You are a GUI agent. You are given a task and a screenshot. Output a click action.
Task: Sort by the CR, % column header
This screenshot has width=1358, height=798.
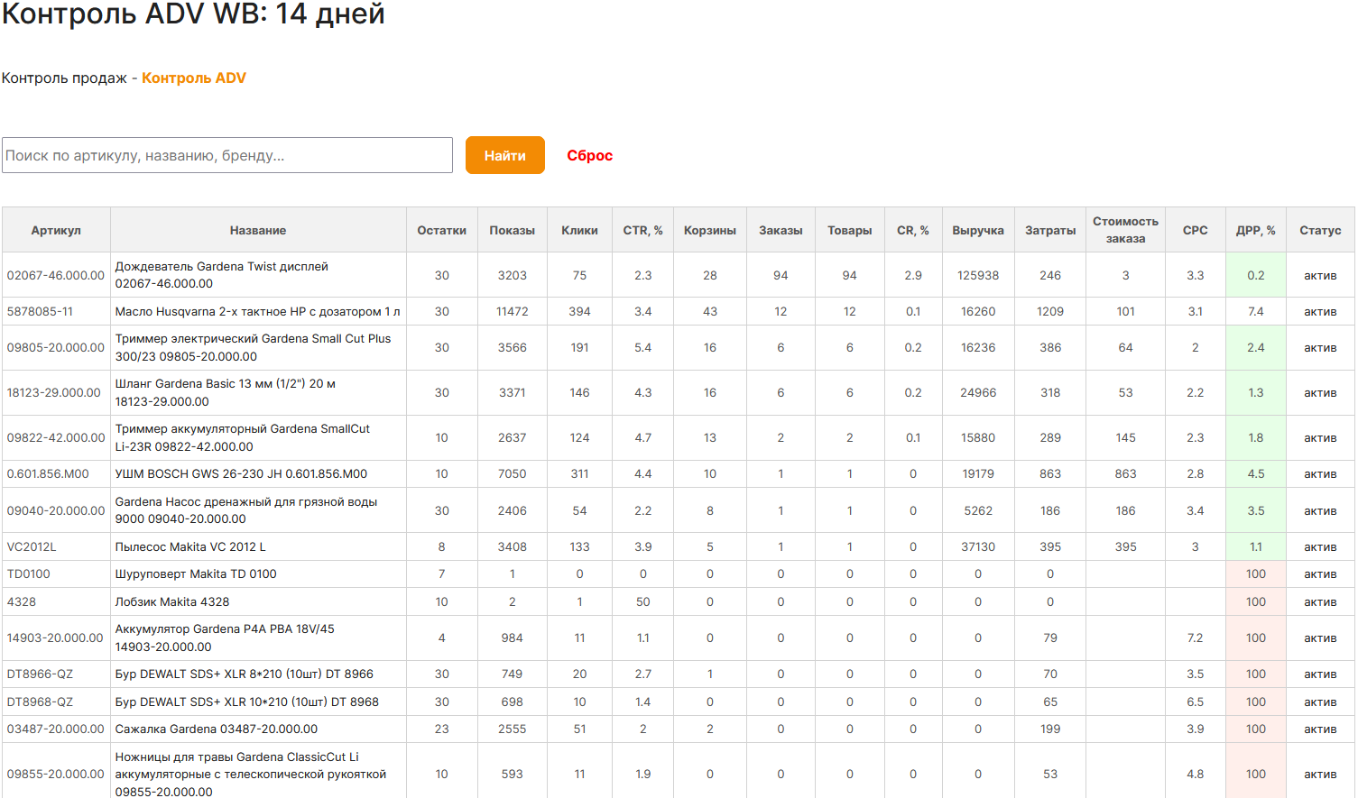point(913,230)
